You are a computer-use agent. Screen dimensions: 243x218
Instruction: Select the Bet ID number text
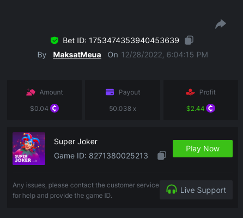click(x=134, y=40)
